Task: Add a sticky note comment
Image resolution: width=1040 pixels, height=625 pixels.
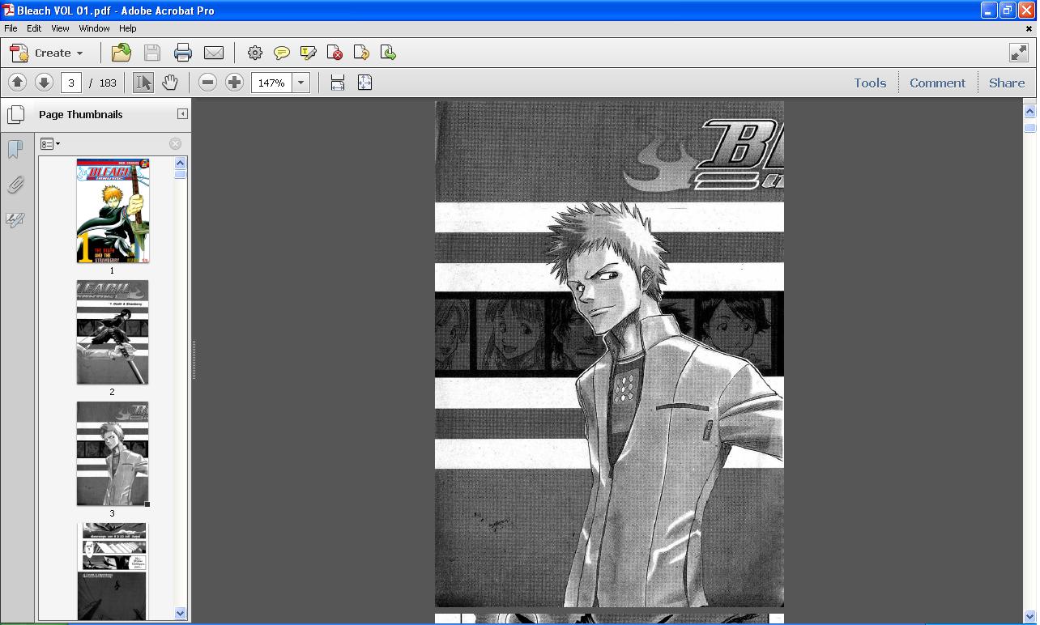Action: pos(282,53)
